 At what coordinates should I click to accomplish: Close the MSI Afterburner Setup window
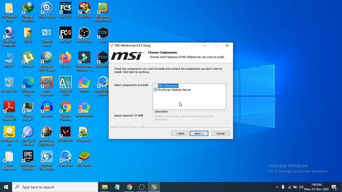coord(227,45)
